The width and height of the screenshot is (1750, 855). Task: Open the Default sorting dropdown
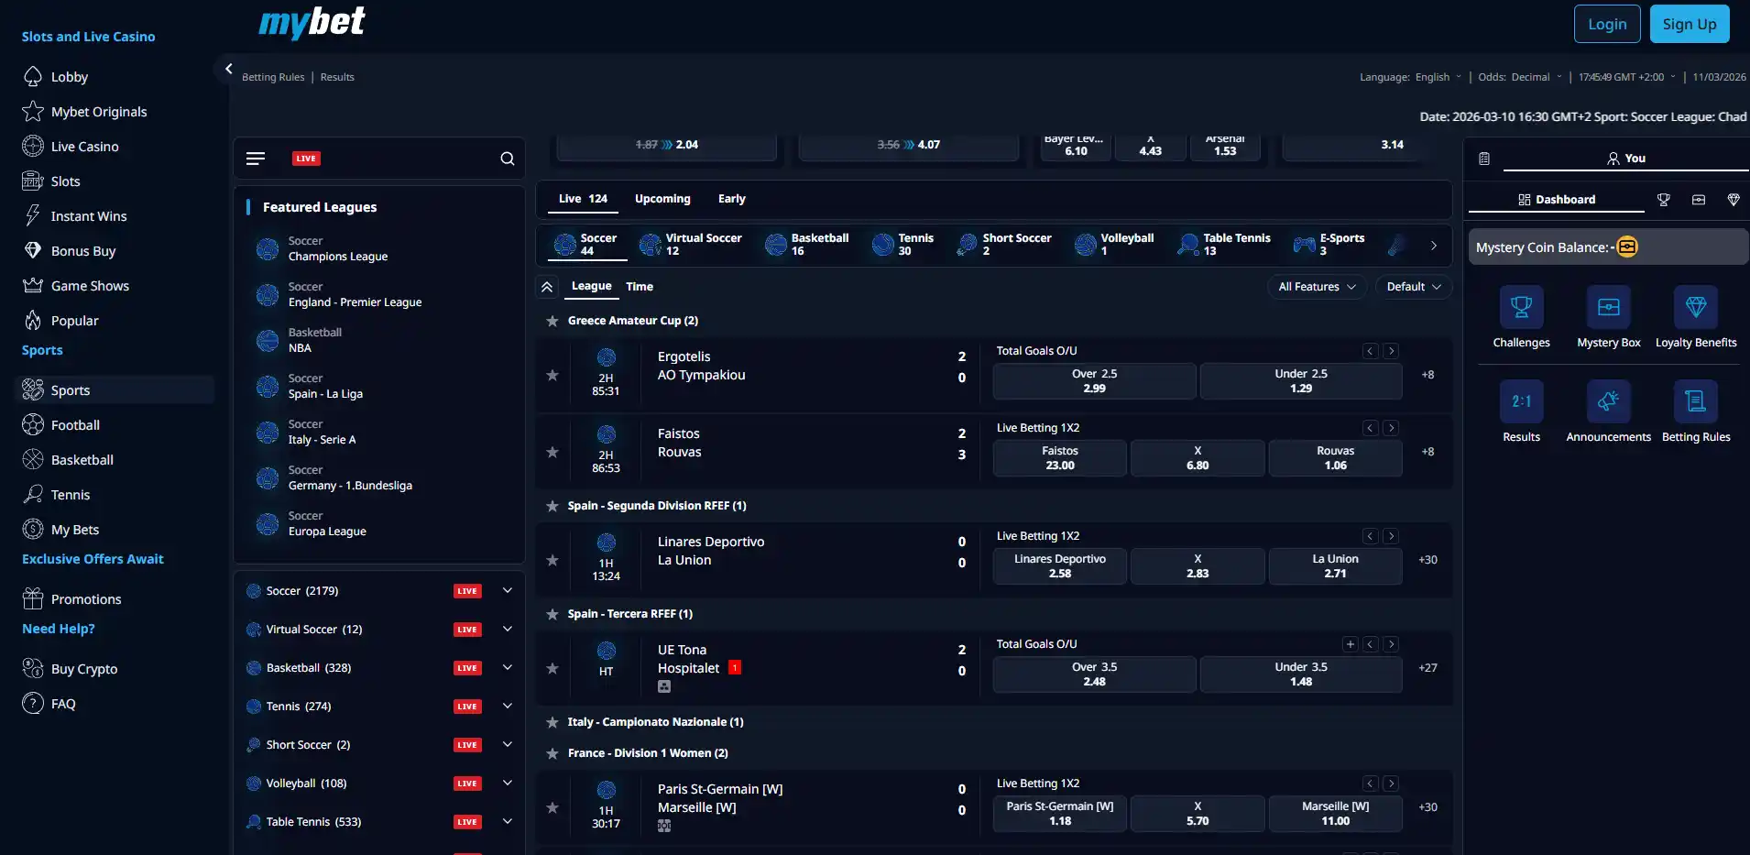(x=1414, y=287)
